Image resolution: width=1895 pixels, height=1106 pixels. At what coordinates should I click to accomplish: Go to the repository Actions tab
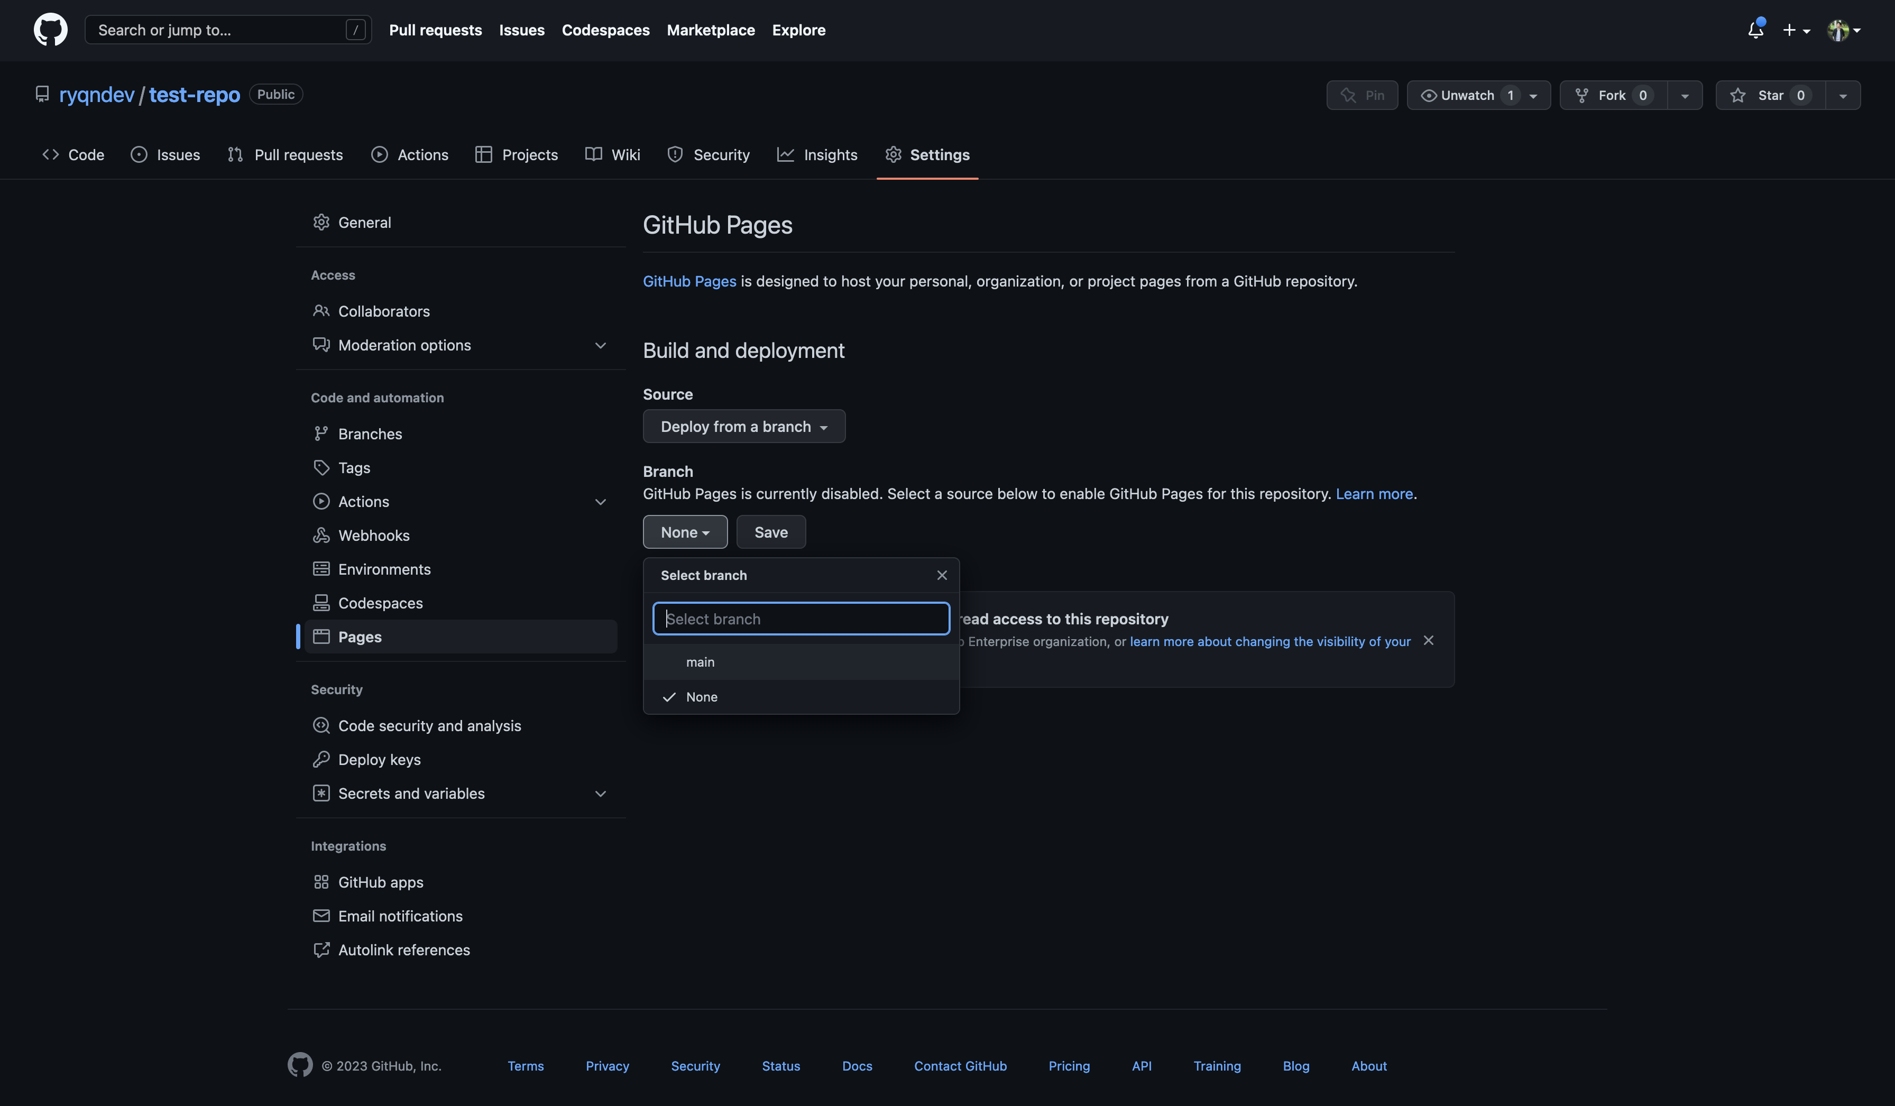click(410, 155)
